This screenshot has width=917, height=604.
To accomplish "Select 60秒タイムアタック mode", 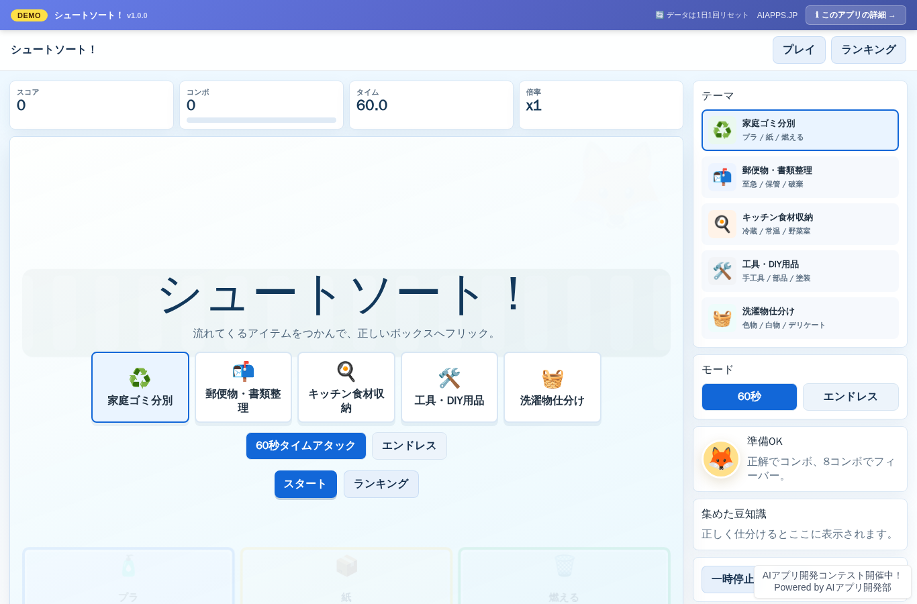I will coord(306,446).
